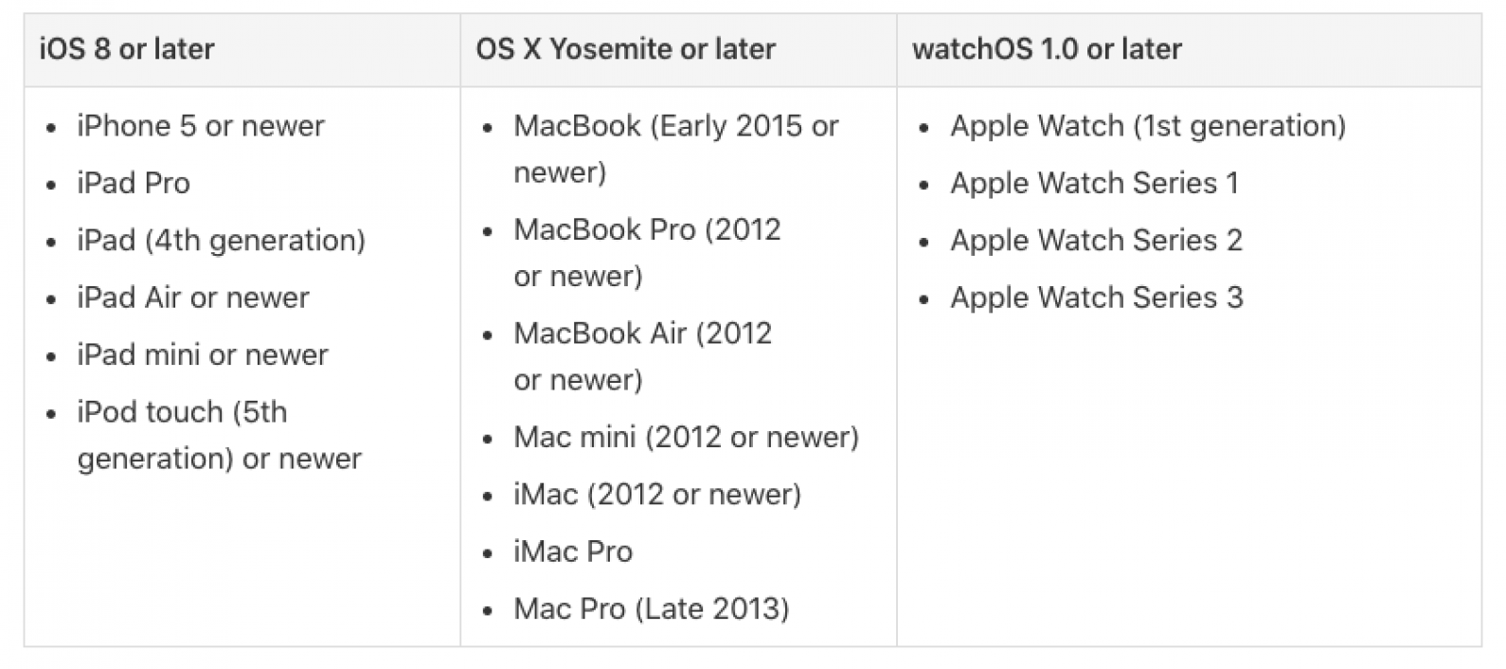
Task: Click "Apple Watch (1st generation)" item
Action: coord(1147,126)
